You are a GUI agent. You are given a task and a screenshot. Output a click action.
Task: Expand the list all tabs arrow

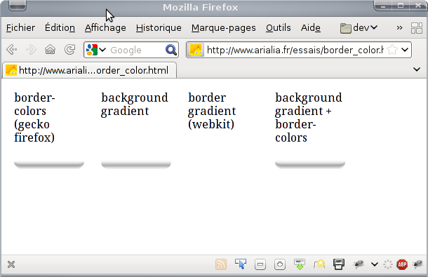coord(417,69)
